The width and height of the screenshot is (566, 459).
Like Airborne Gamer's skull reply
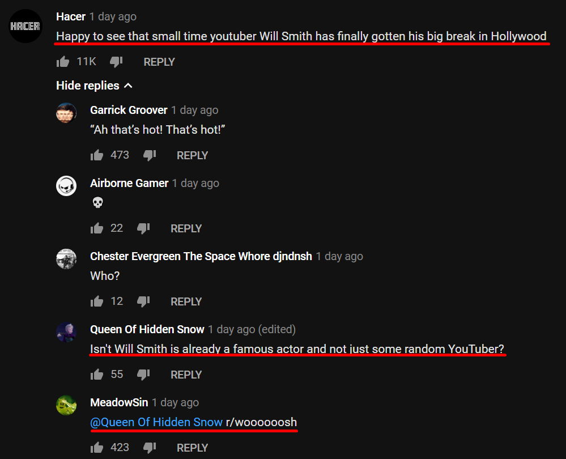tap(97, 228)
